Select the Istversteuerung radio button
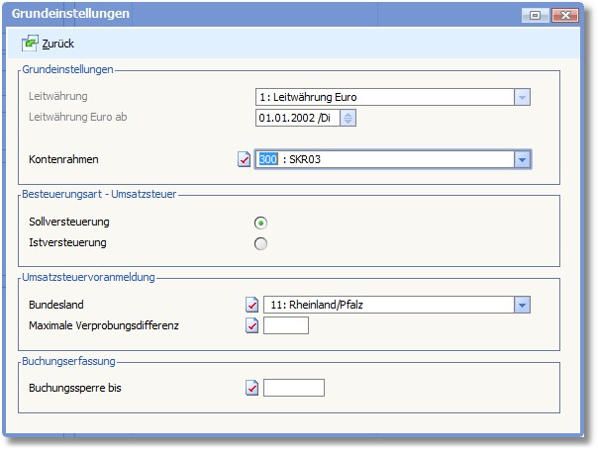The width and height of the screenshot is (598, 451). coord(261,243)
